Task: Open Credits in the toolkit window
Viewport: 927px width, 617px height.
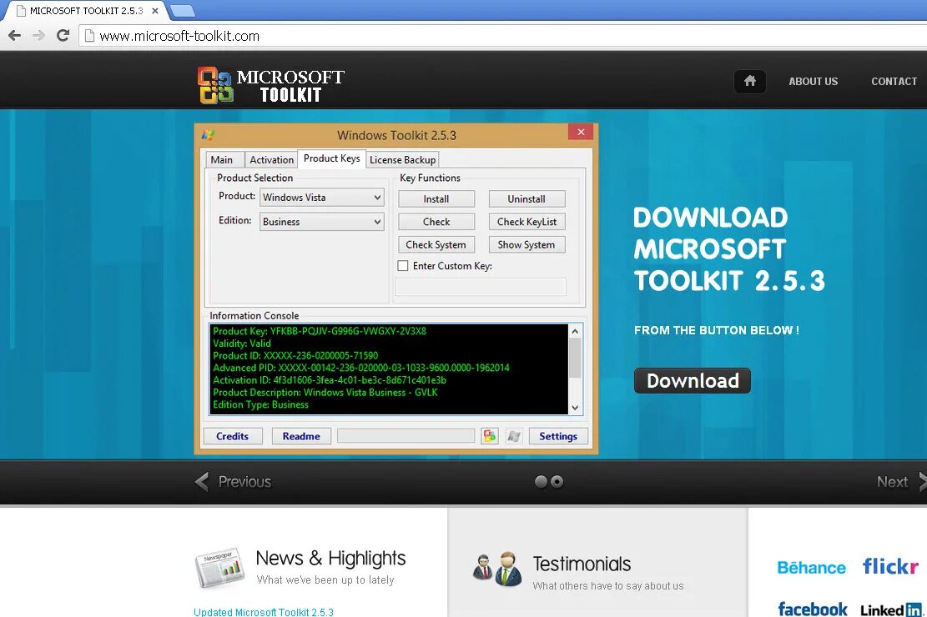Action: [x=232, y=436]
